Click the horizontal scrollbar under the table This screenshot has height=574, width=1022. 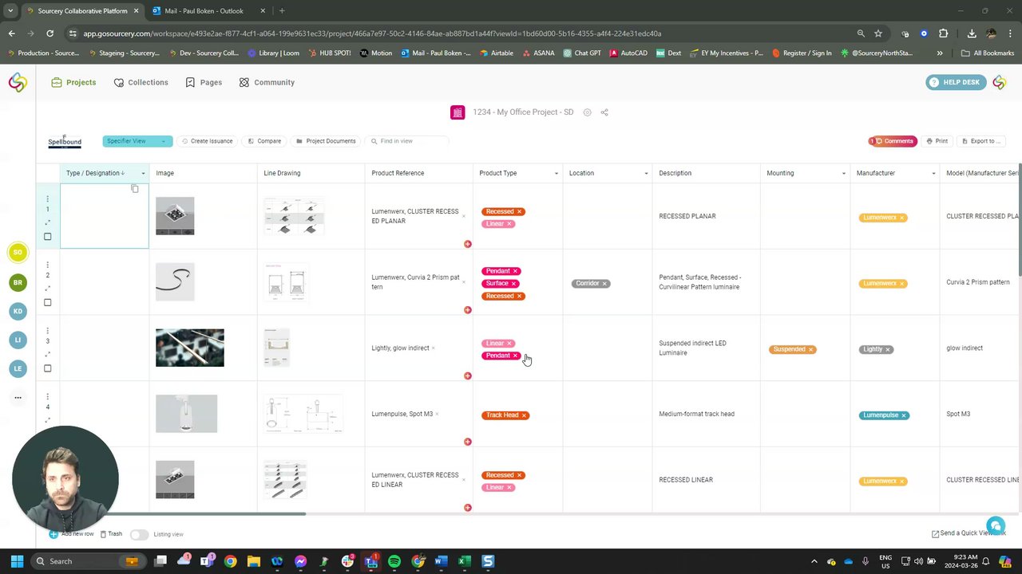(x=171, y=514)
